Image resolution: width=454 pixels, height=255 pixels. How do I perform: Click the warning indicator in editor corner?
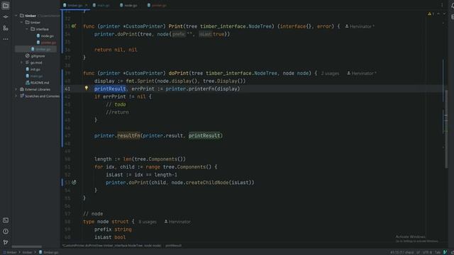(431, 13)
